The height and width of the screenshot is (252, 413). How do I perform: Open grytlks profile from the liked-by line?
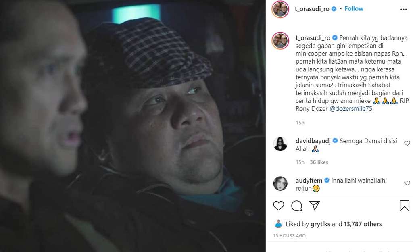click(320, 224)
